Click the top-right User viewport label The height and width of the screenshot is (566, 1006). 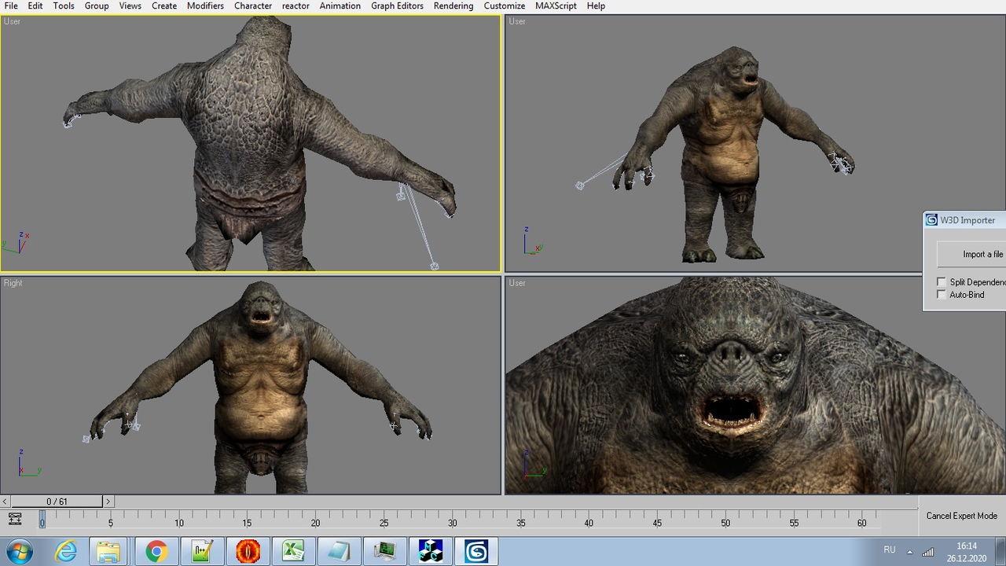pyautogui.click(x=517, y=21)
